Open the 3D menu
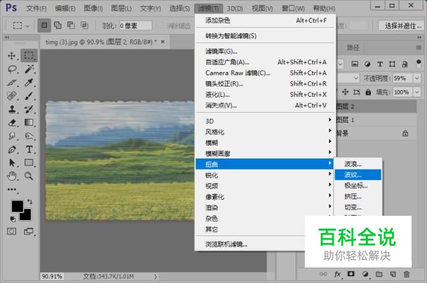 (234, 9)
